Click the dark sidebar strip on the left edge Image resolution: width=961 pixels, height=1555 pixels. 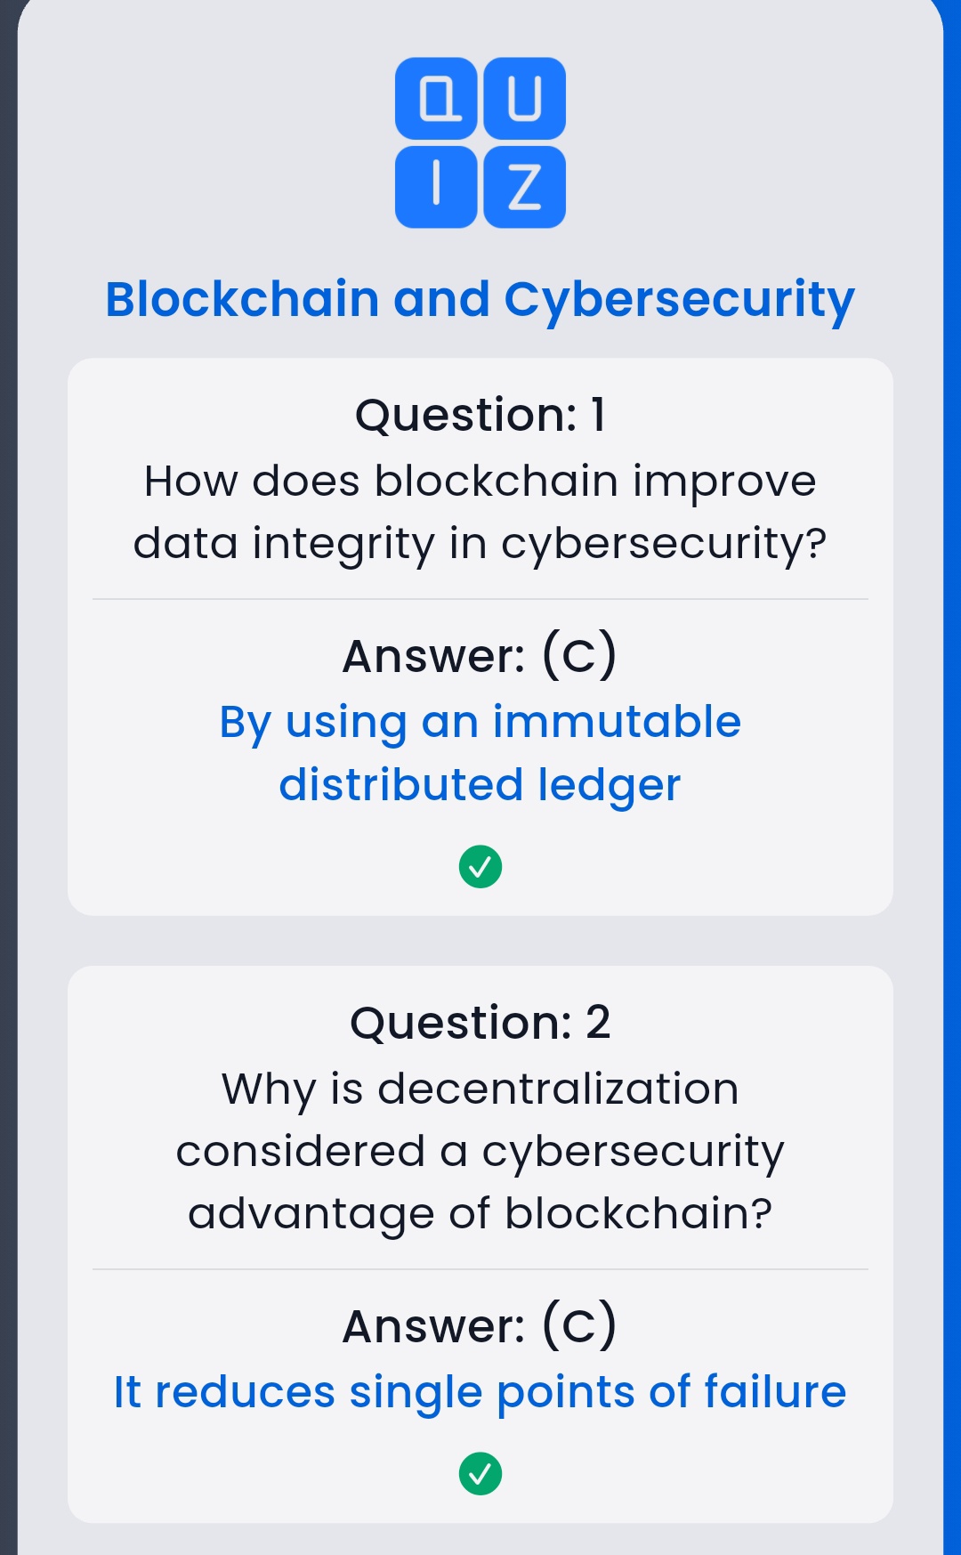pyautogui.click(x=8, y=801)
